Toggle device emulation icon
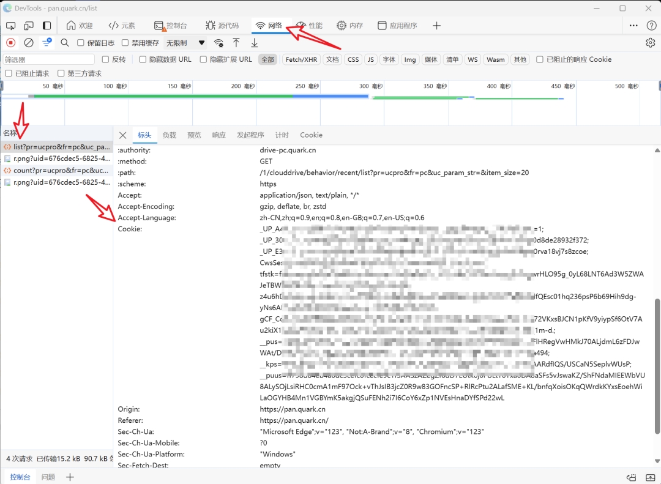This screenshot has width=661, height=484. (29, 26)
